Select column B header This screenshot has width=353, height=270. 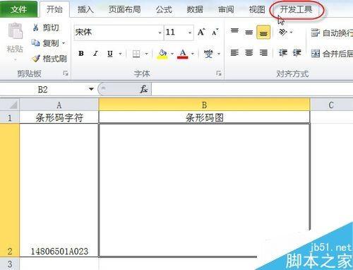(x=204, y=105)
